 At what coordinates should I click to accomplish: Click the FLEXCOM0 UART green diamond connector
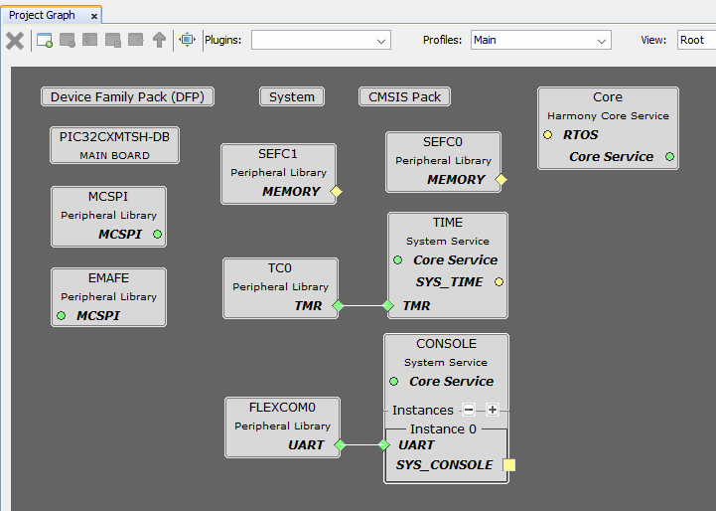[339, 445]
